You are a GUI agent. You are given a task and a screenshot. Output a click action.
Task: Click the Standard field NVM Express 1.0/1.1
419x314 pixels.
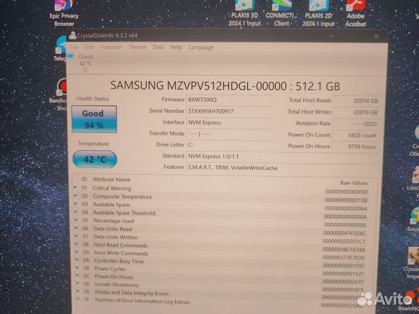283,156
